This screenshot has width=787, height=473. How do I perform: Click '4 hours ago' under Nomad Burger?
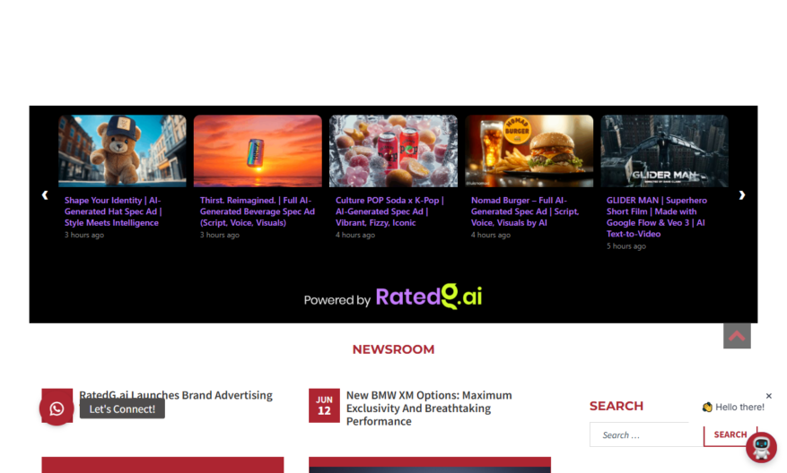point(490,235)
